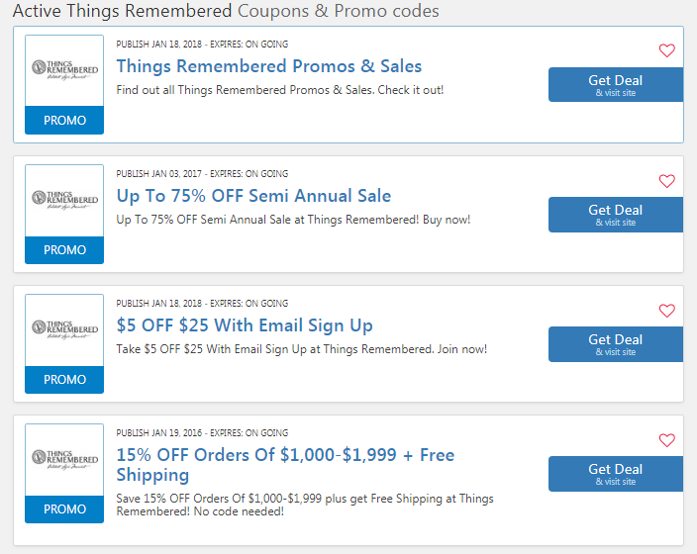Click Things Remembered logo in fourth coupon
This screenshot has width=697, height=554.
click(65, 459)
